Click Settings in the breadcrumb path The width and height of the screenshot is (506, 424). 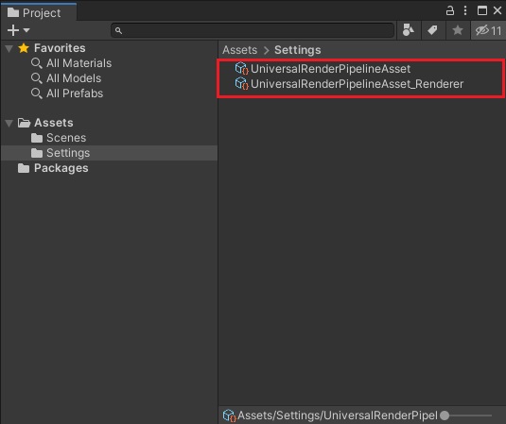point(298,50)
